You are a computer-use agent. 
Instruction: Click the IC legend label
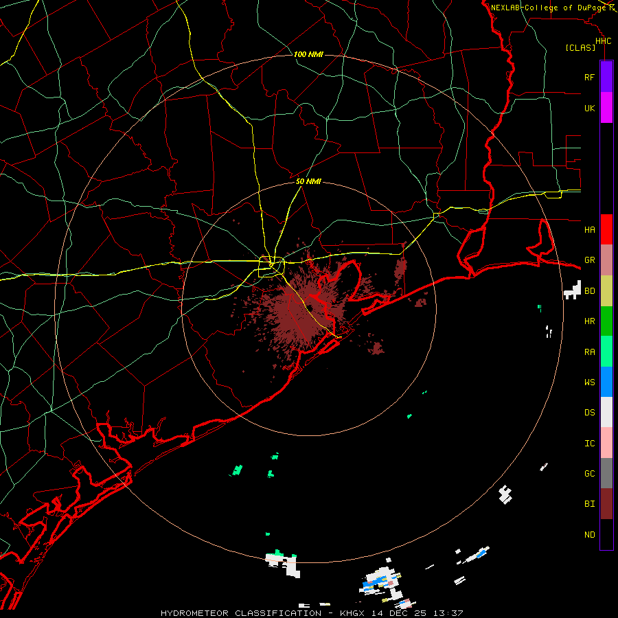(x=589, y=444)
